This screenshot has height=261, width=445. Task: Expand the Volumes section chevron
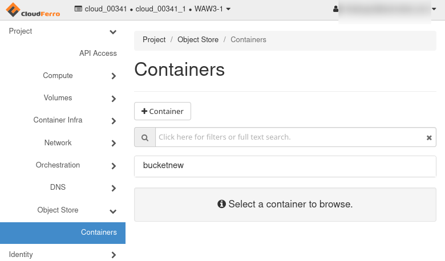[114, 98]
